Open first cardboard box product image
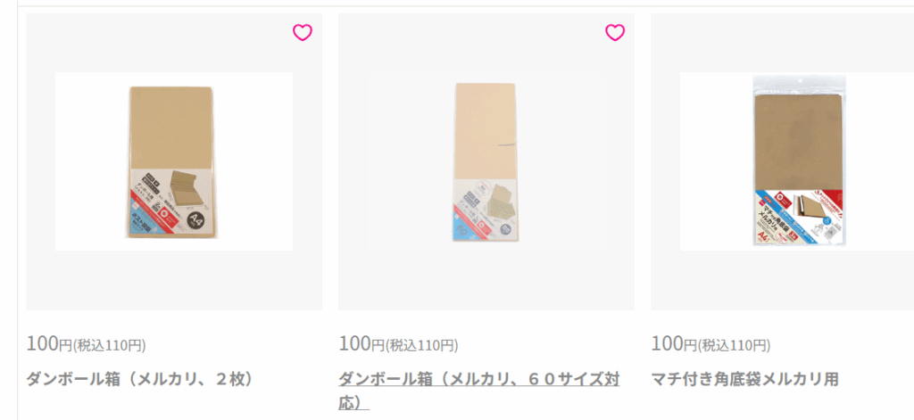 point(174,161)
